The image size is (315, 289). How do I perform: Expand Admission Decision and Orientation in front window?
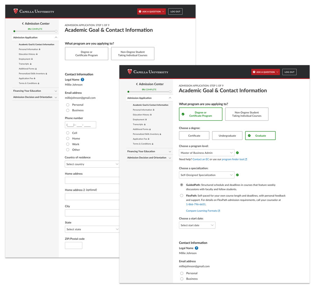tap(149, 158)
